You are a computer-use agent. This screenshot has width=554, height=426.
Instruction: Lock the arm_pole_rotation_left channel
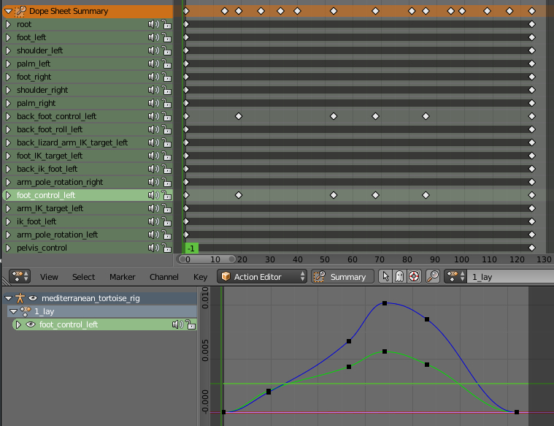tap(166, 235)
